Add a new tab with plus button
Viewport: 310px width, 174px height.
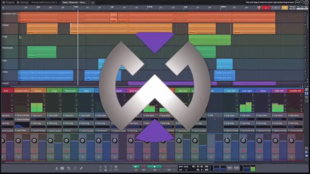pyautogui.click(x=93, y=3)
